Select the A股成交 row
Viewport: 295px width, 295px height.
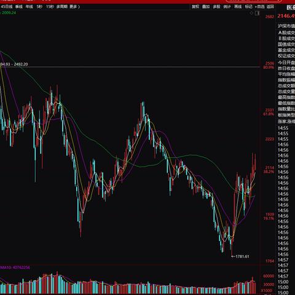pos(286,33)
